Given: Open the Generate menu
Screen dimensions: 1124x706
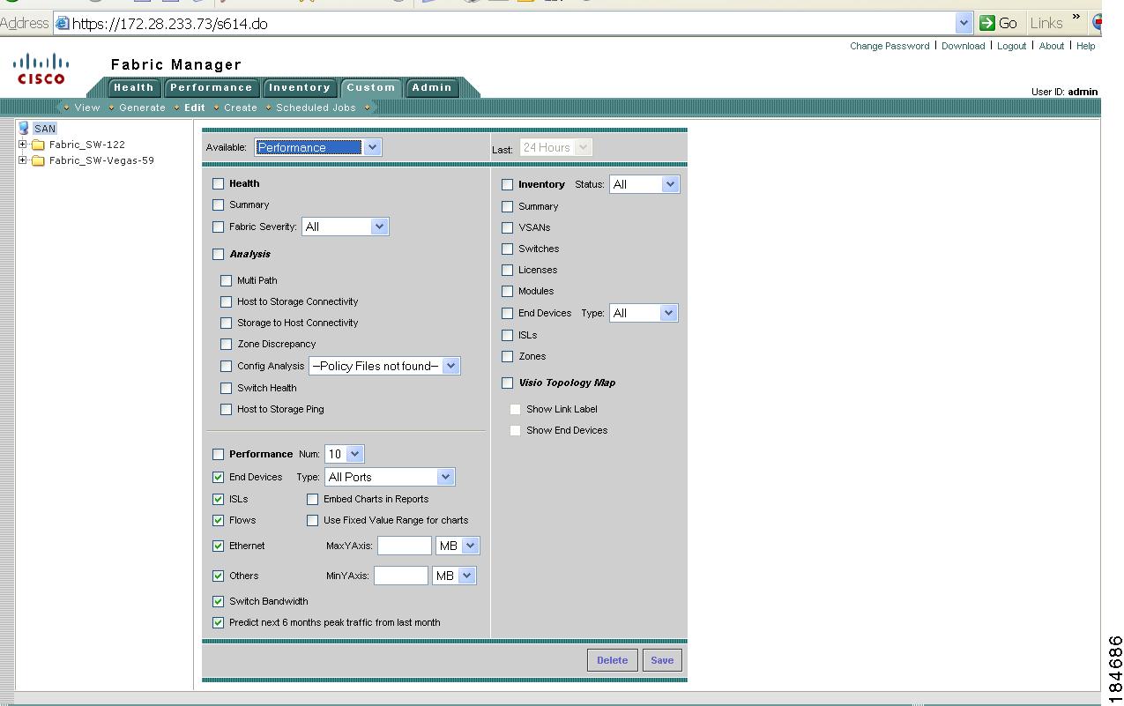Looking at the screenshot, I should pyautogui.click(x=141, y=108).
